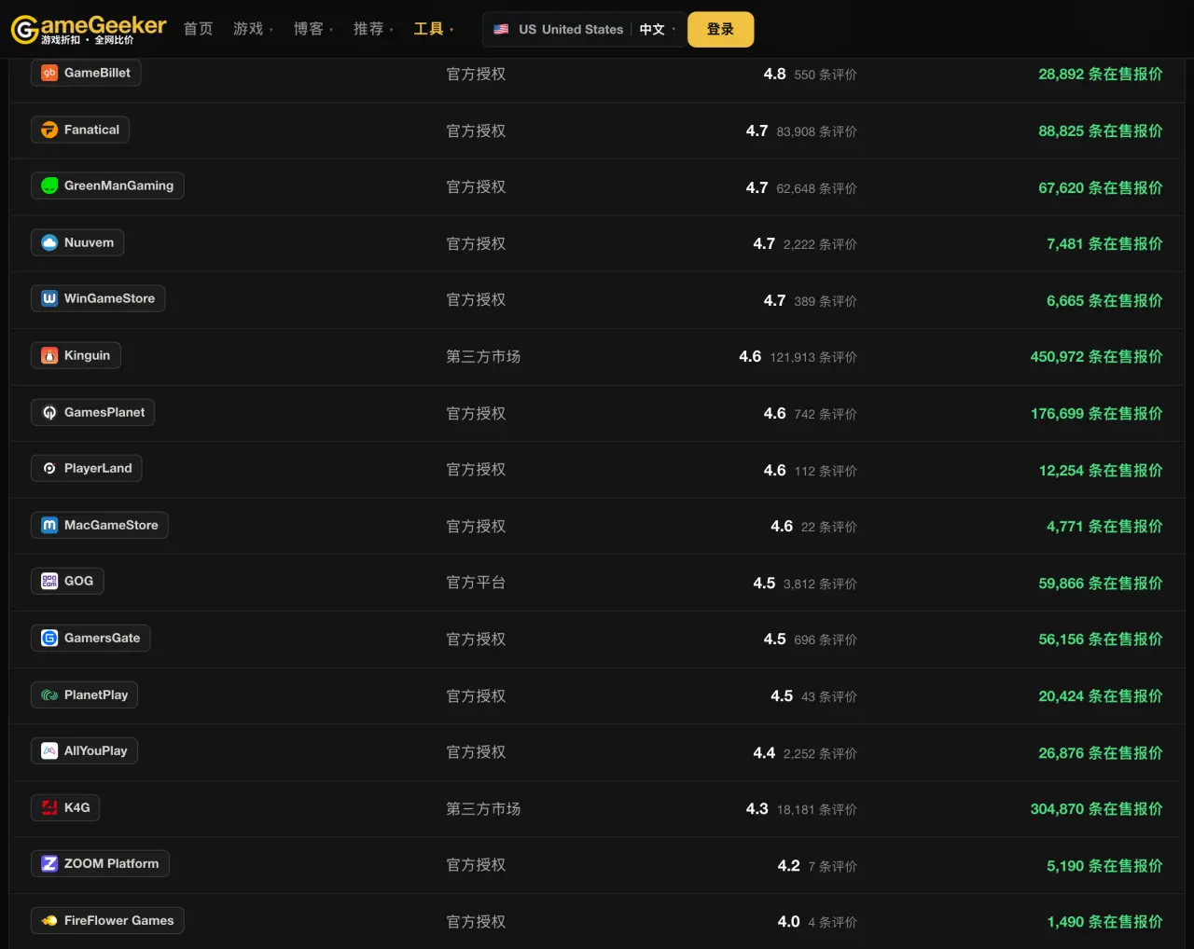Open the 博客 dropdown menu
The image size is (1194, 949).
point(312,29)
